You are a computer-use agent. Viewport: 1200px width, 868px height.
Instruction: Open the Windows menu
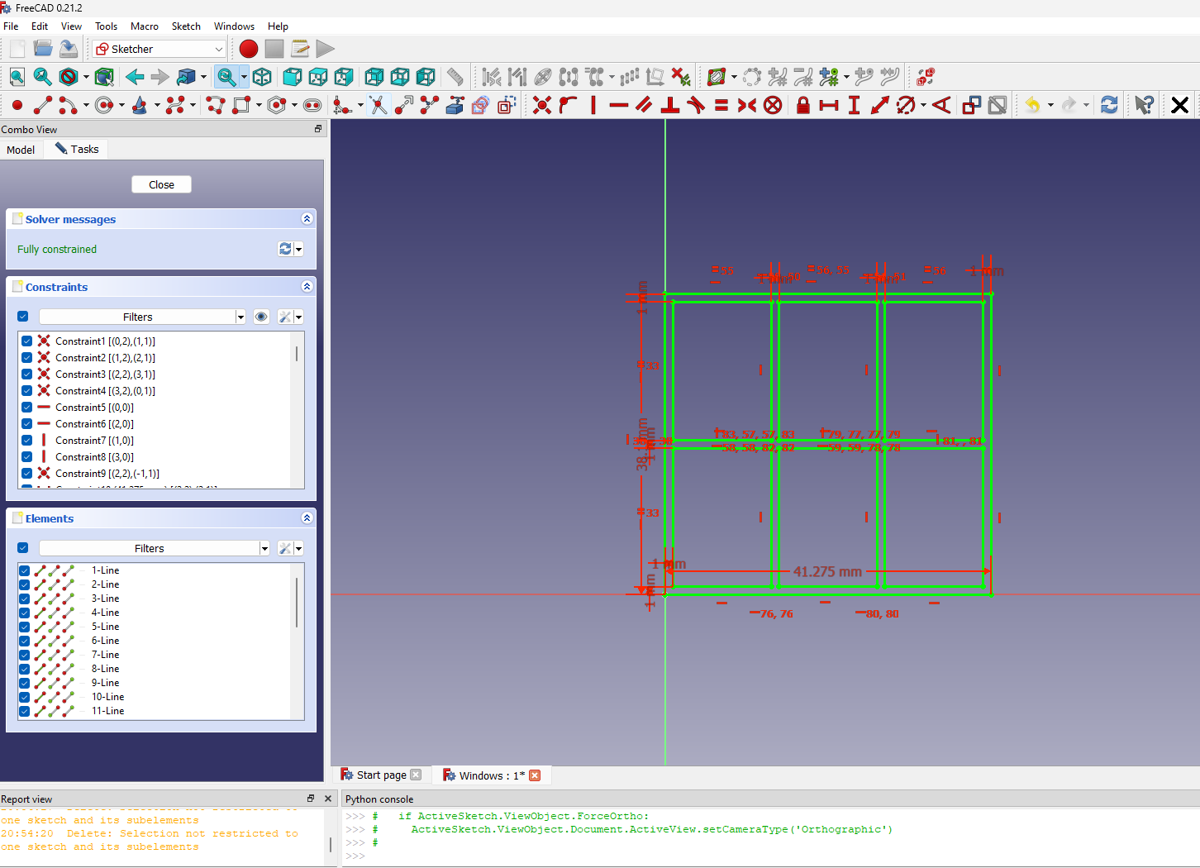(234, 26)
